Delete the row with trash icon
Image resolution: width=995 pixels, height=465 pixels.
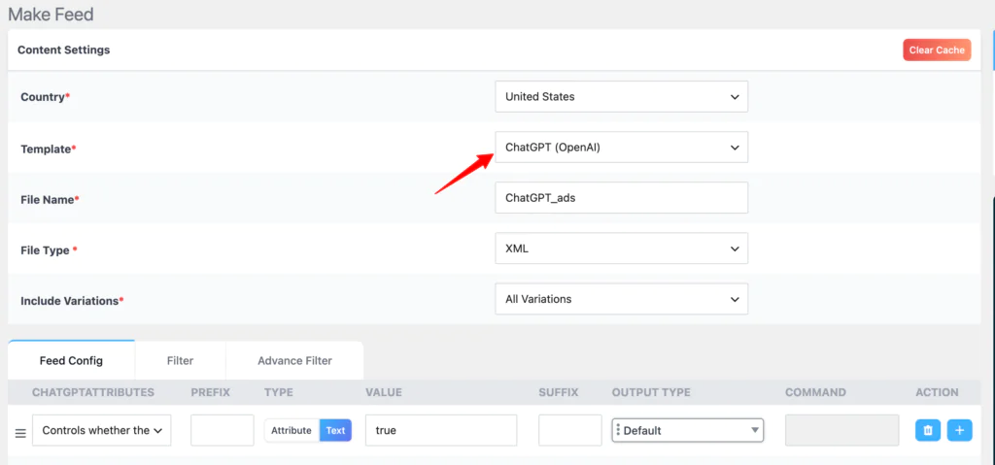pyautogui.click(x=928, y=430)
